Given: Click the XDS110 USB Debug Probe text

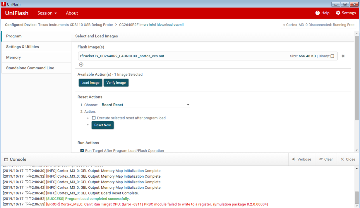Looking at the screenshot, I should click(x=76, y=25).
